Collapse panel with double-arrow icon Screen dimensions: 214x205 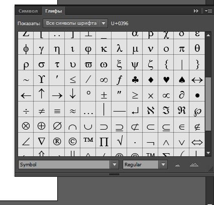[196, 11]
